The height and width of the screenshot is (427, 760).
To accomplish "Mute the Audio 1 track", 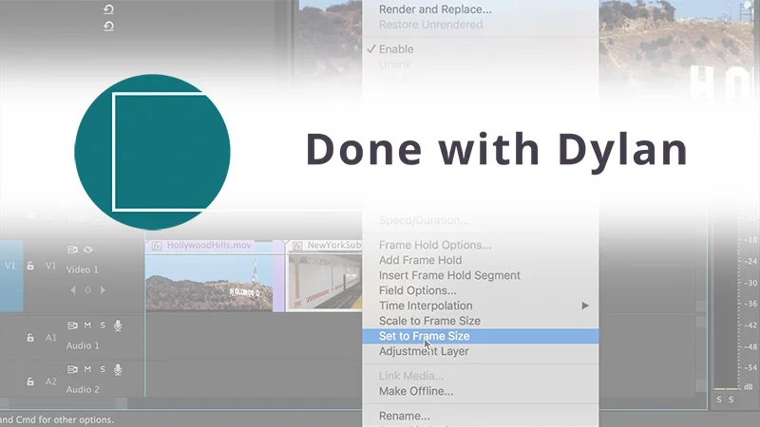I will click(x=87, y=325).
